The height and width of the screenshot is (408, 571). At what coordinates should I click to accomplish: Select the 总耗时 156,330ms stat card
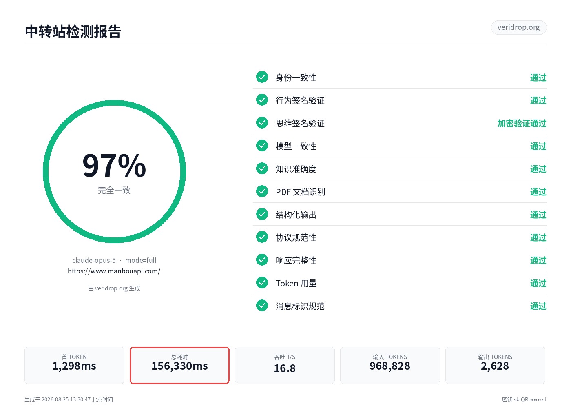(x=179, y=365)
